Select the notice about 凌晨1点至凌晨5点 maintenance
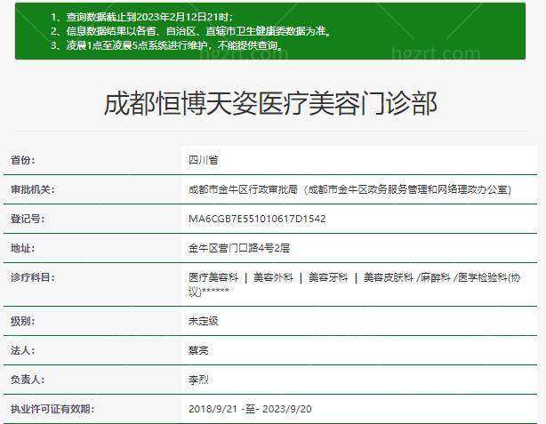The image size is (546, 424). [x=167, y=45]
